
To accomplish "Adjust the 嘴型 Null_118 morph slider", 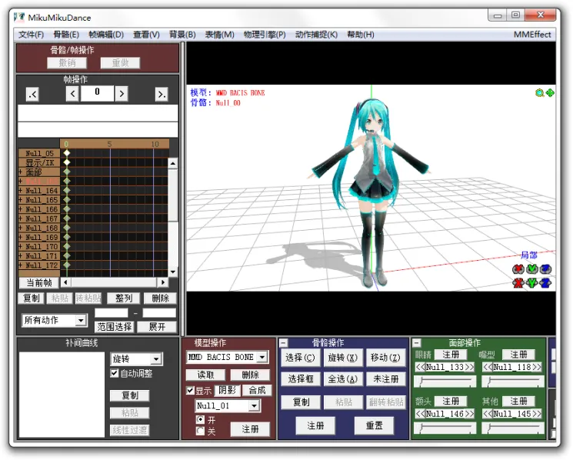I will (x=513, y=382).
